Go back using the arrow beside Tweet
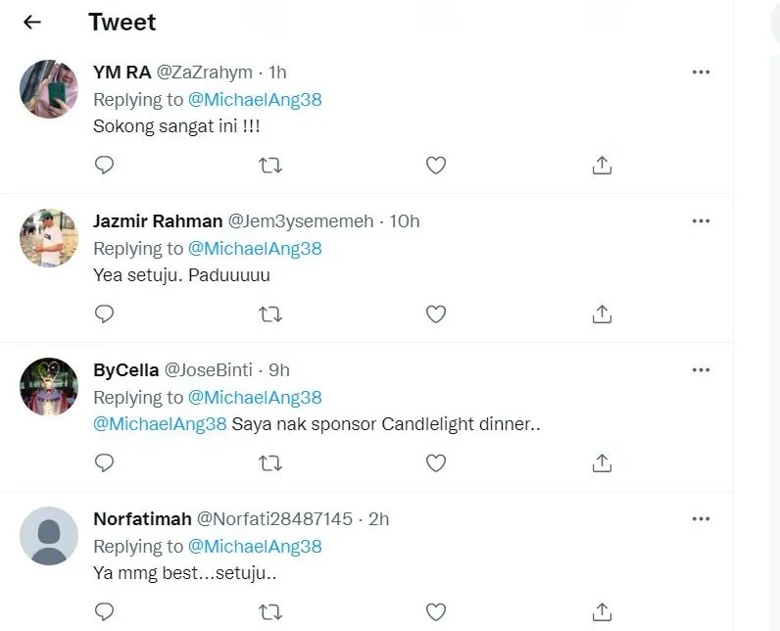 (32, 22)
